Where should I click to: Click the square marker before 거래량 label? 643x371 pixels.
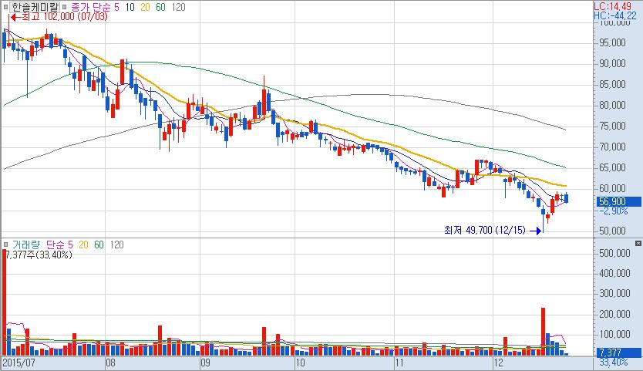click(x=6, y=244)
